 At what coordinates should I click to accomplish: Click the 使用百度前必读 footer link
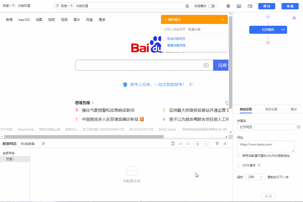click(x=50, y=130)
